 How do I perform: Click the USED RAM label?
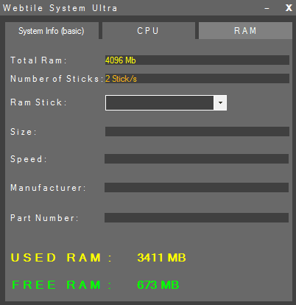click(61, 258)
